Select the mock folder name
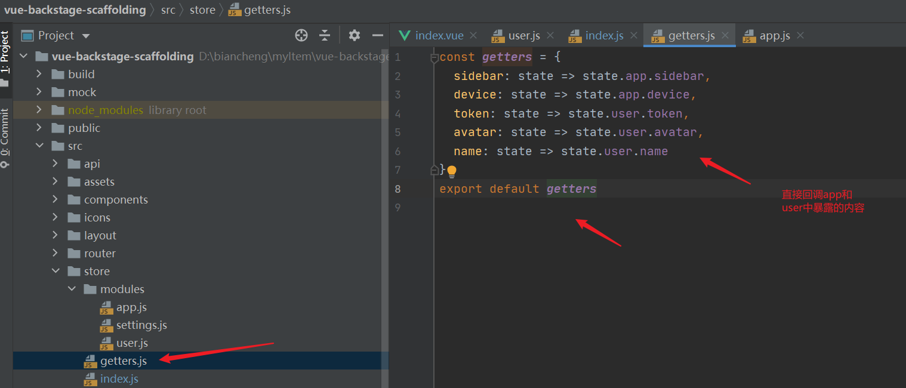906x388 pixels. [82, 92]
